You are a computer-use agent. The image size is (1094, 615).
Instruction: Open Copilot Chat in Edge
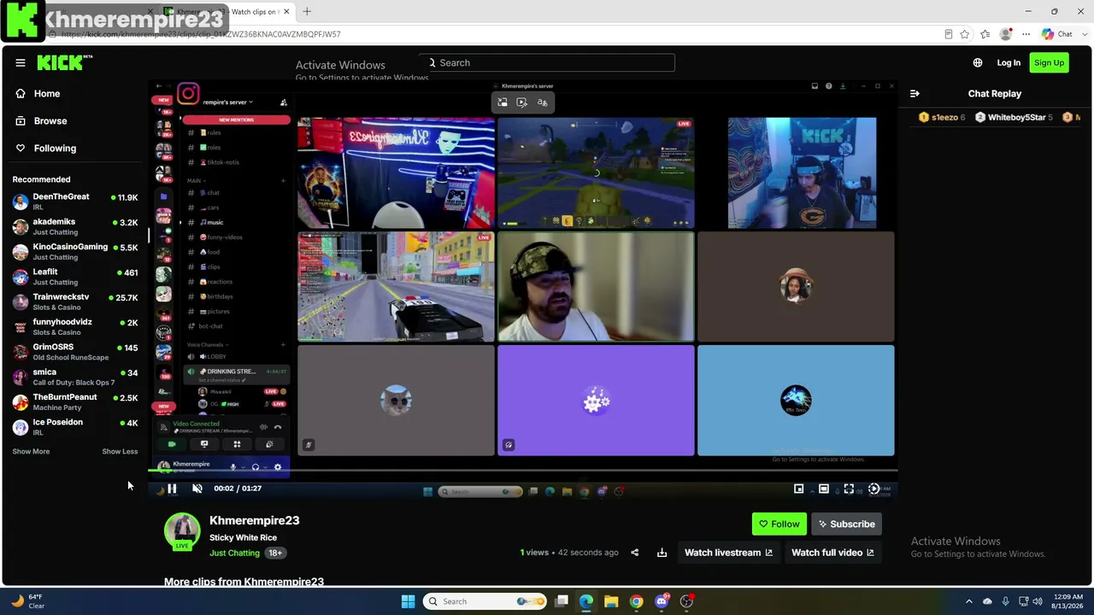coord(1056,34)
